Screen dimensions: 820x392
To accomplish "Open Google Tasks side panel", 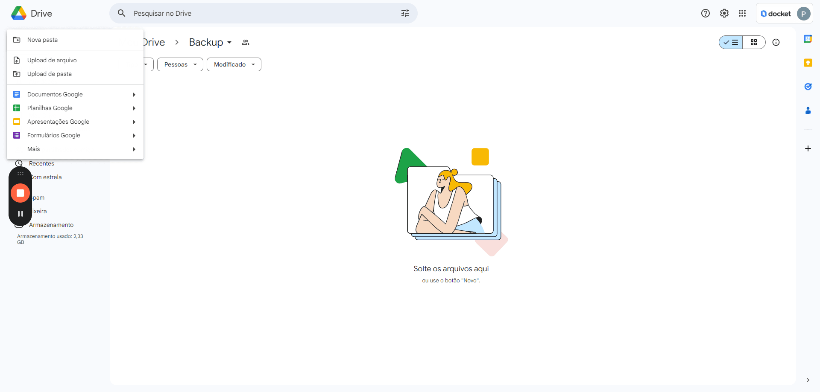I will (808, 87).
